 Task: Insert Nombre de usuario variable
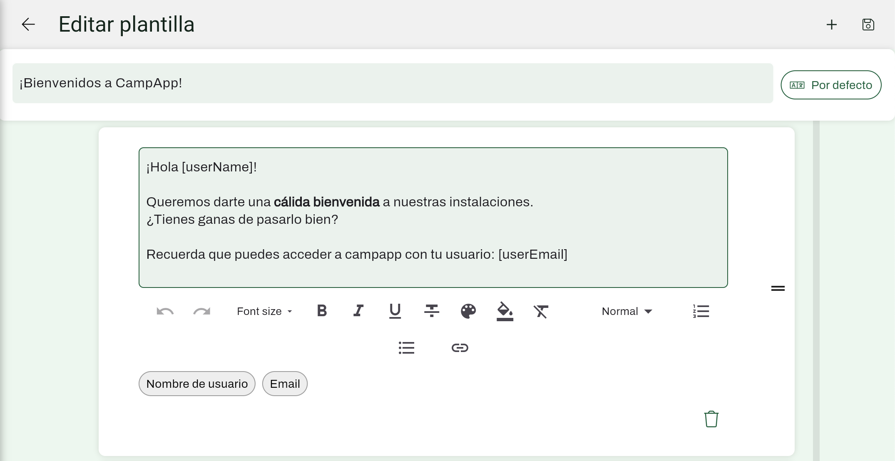(x=197, y=384)
